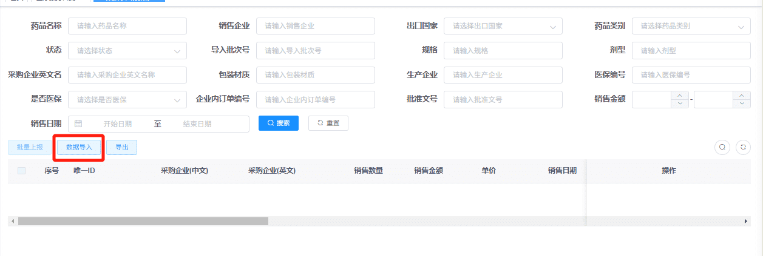763x256 pixels.
Task: Click the scrollbar left arrow
Action: [13, 222]
